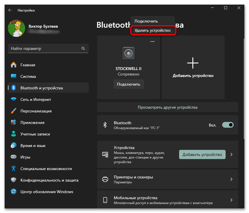Open the "Учетные записи" page
The height and width of the screenshot is (213, 249).
click(48, 134)
